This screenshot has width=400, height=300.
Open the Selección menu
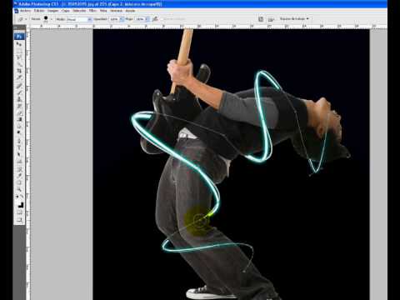click(79, 11)
